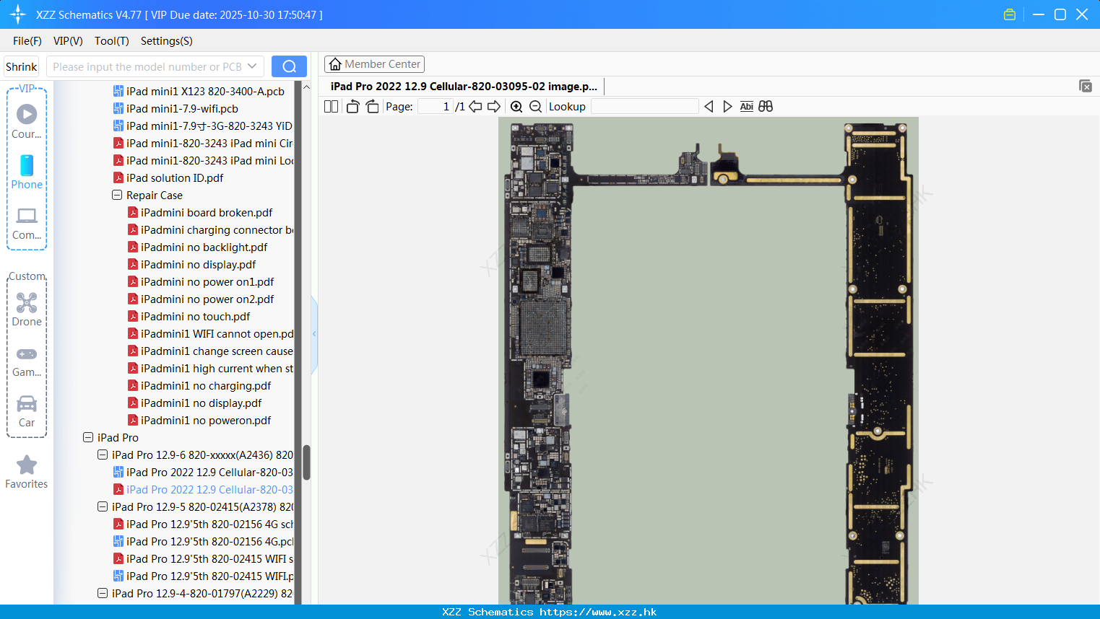Screen dimensions: 1100x619
Task: Rotate the page counterclockwise
Action: click(x=352, y=107)
